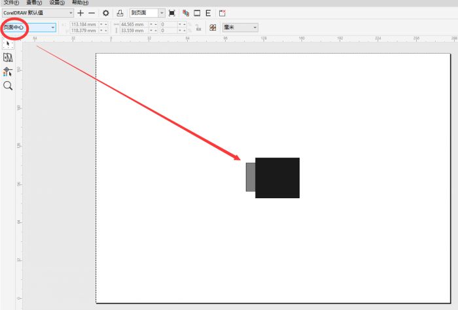458x310 pixels.
Task: Toggle the mirror E icon
Action: (208, 13)
